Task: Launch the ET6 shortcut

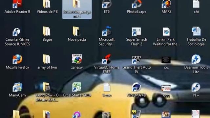Action: click(x=107, y=7)
